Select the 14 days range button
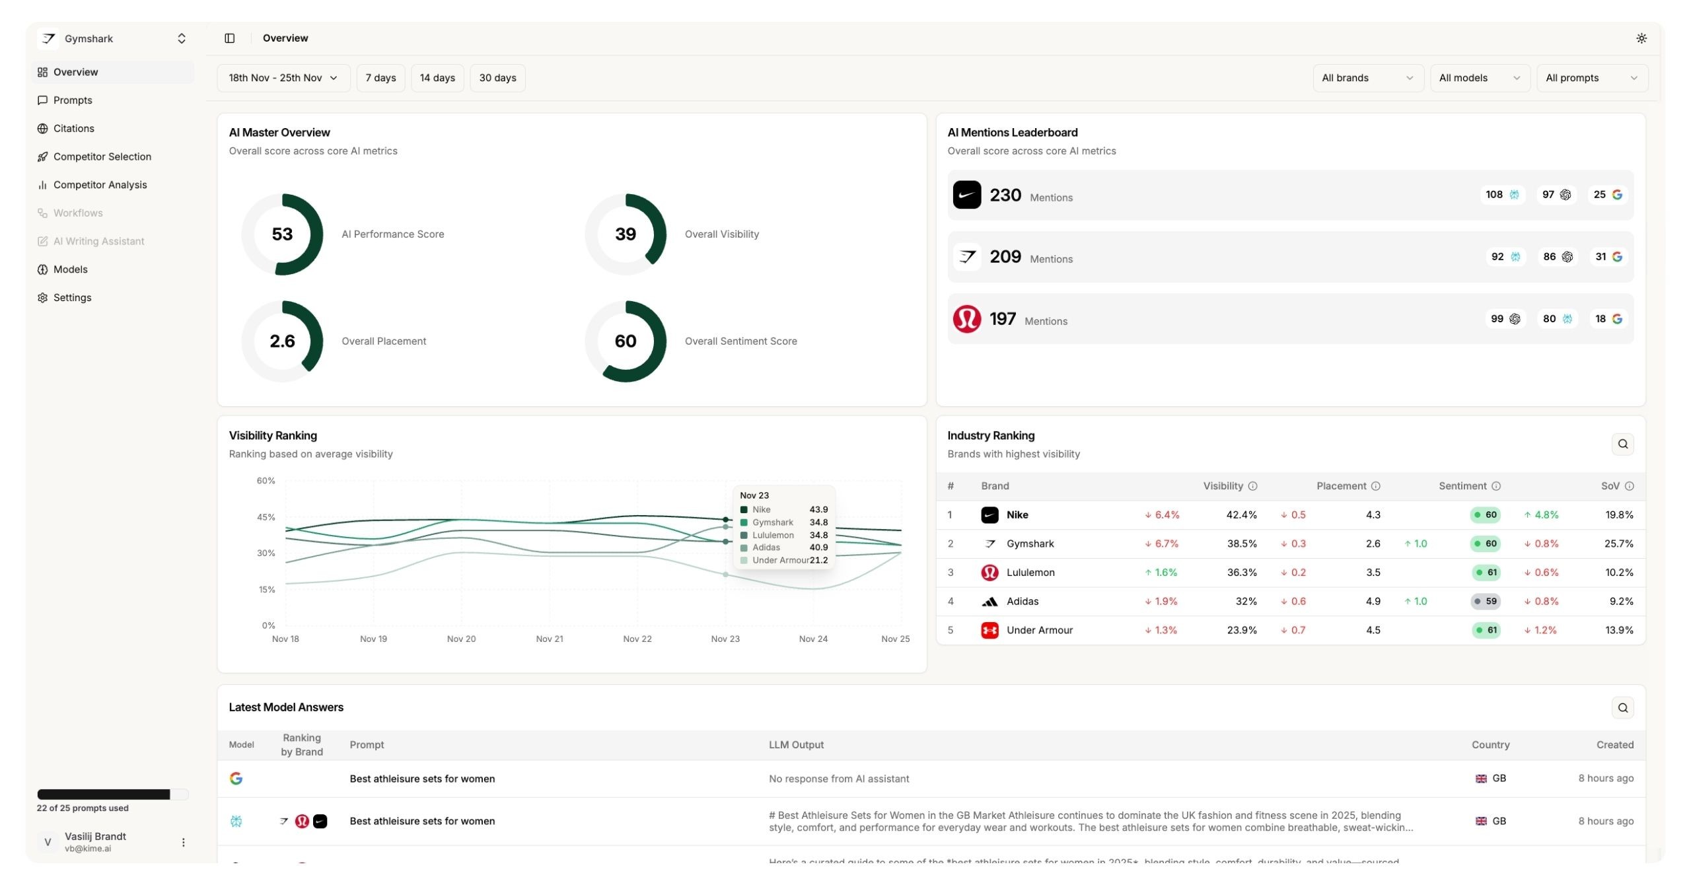 tap(437, 78)
